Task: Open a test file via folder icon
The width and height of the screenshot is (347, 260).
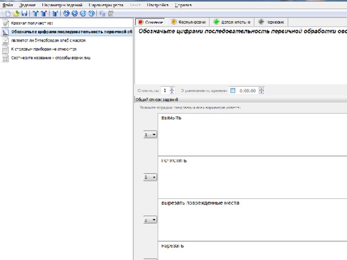Action: coord(16,14)
